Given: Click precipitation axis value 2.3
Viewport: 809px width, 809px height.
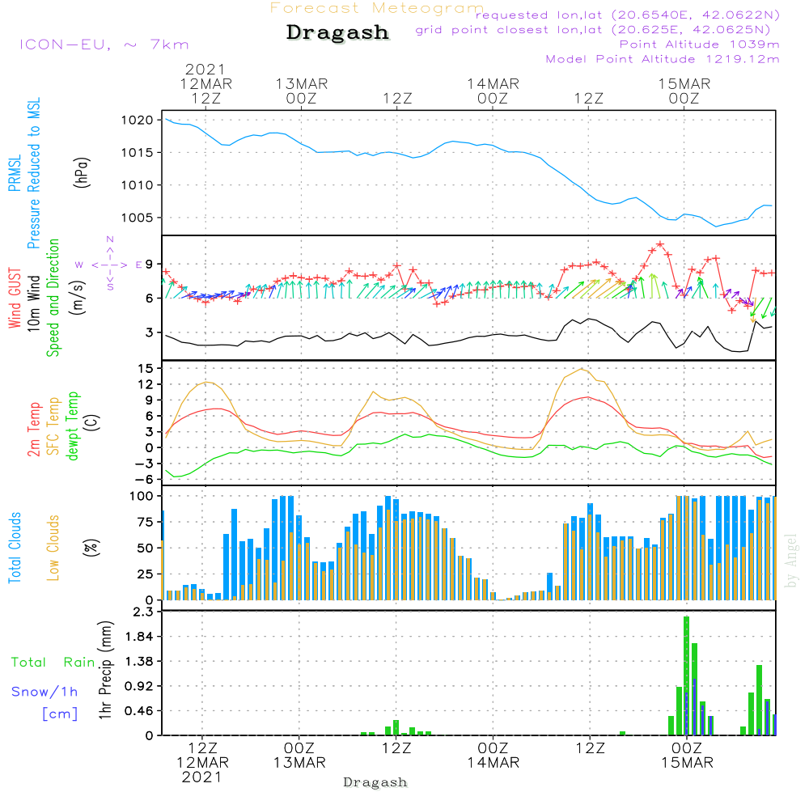Looking at the screenshot, I should click(x=143, y=612).
